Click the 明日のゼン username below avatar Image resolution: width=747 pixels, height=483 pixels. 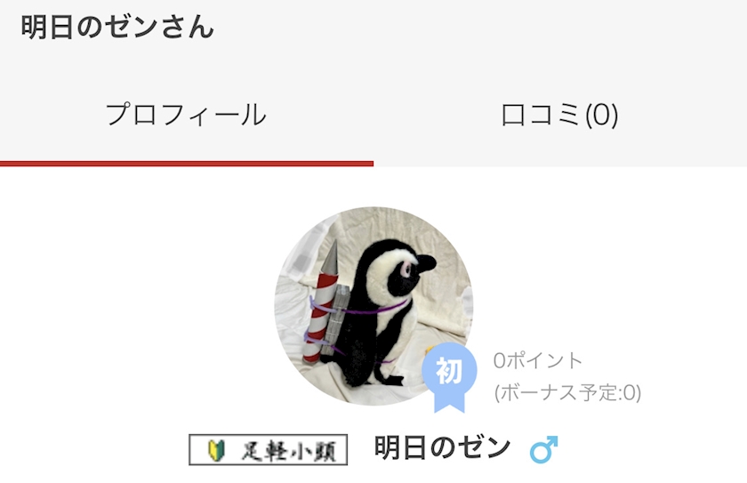pyautogui.click(x=443, y=447)
